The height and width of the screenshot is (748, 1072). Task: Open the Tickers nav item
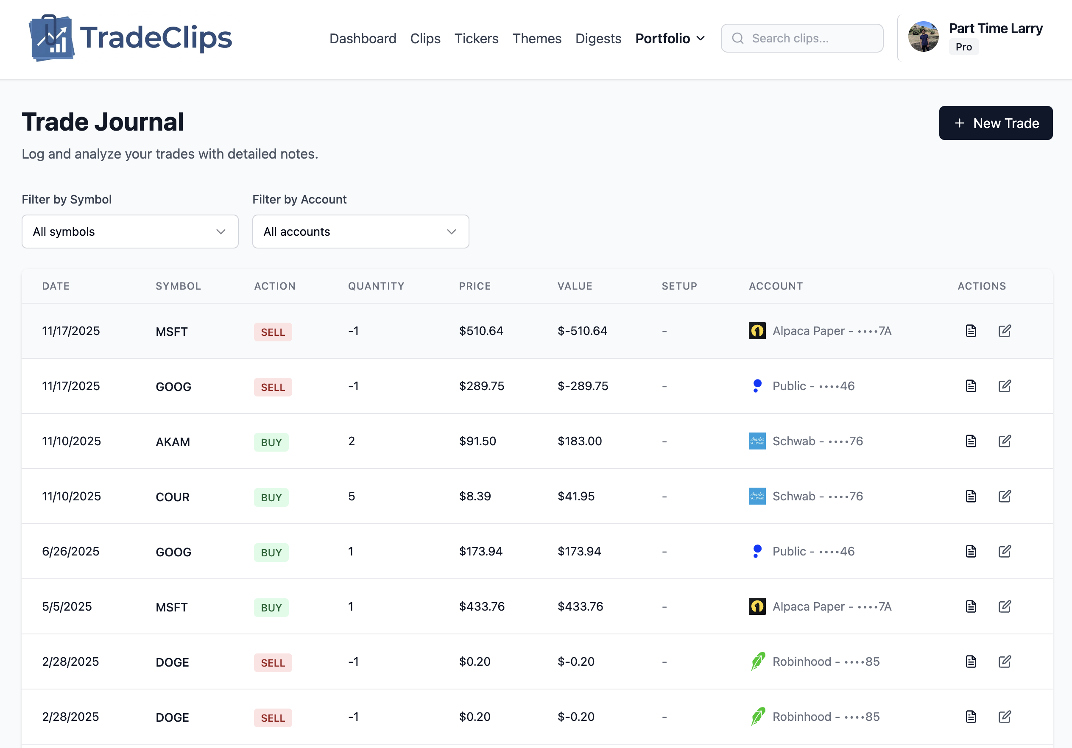coord(476,38)
